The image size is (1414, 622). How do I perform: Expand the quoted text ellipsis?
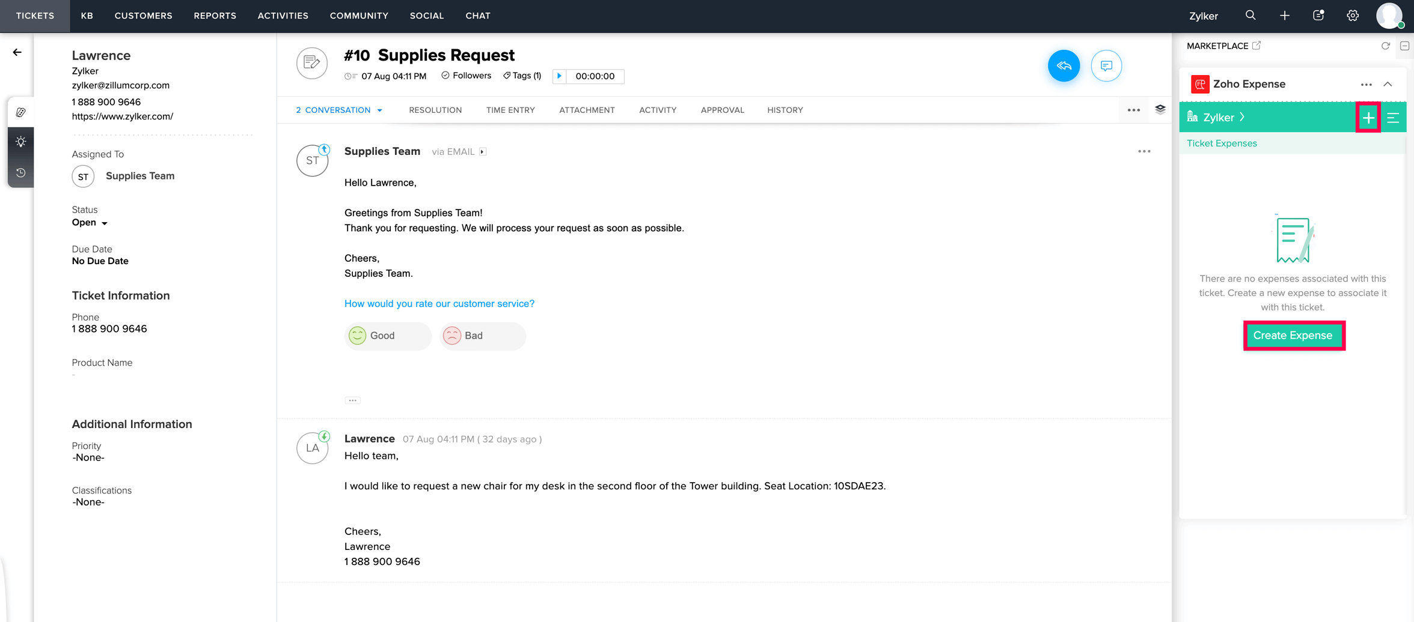click(352, 400)
